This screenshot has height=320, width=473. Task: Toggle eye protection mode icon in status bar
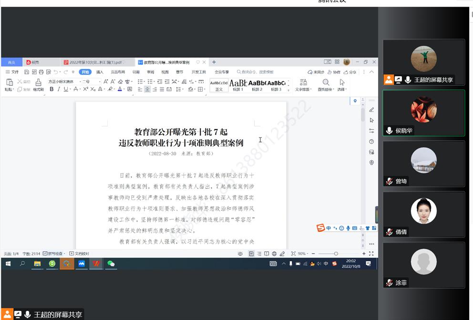[240, 254]
